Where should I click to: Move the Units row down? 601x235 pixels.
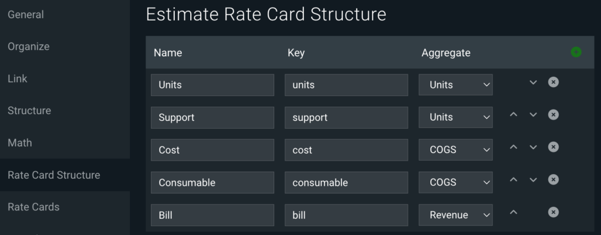(x=533, y=82)
